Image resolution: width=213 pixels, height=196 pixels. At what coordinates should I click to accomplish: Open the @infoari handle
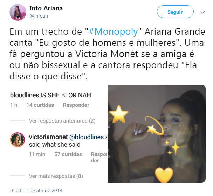(39, 16)
